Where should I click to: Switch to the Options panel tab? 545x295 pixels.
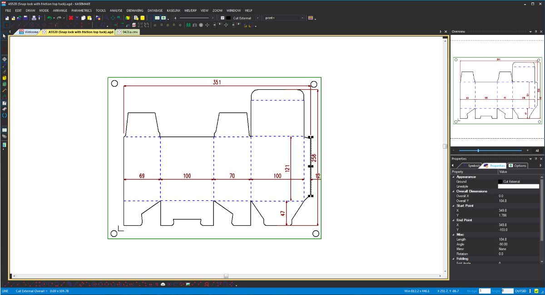[518, 166]
